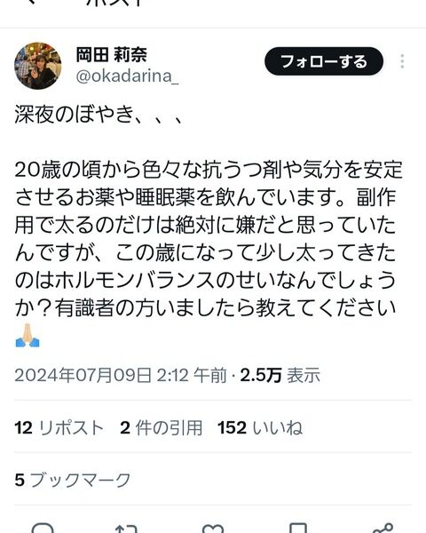Open the 5 ブックマーク count
Image resolution: width=426 pixels, height=533 pixels.
tap(73, 480)
